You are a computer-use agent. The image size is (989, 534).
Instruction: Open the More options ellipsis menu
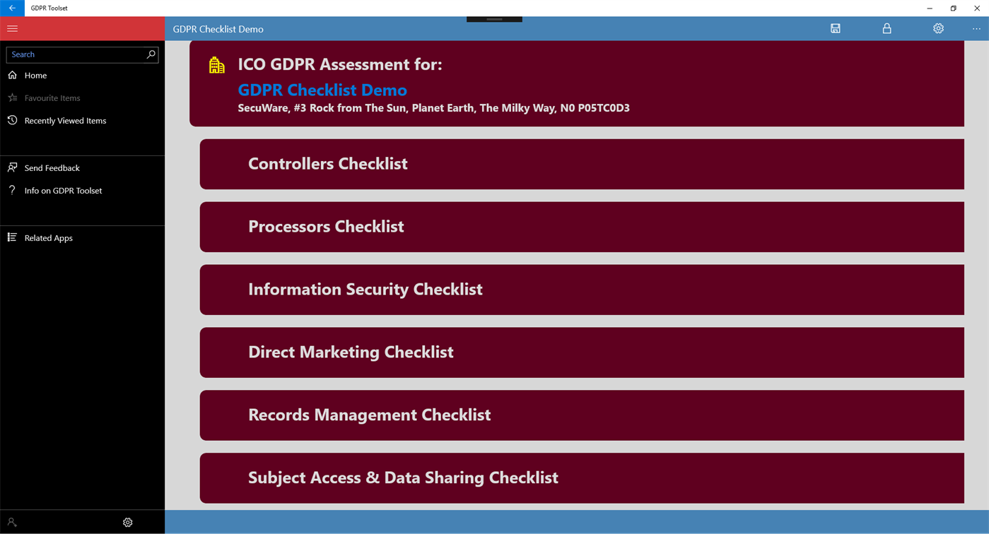976,28
